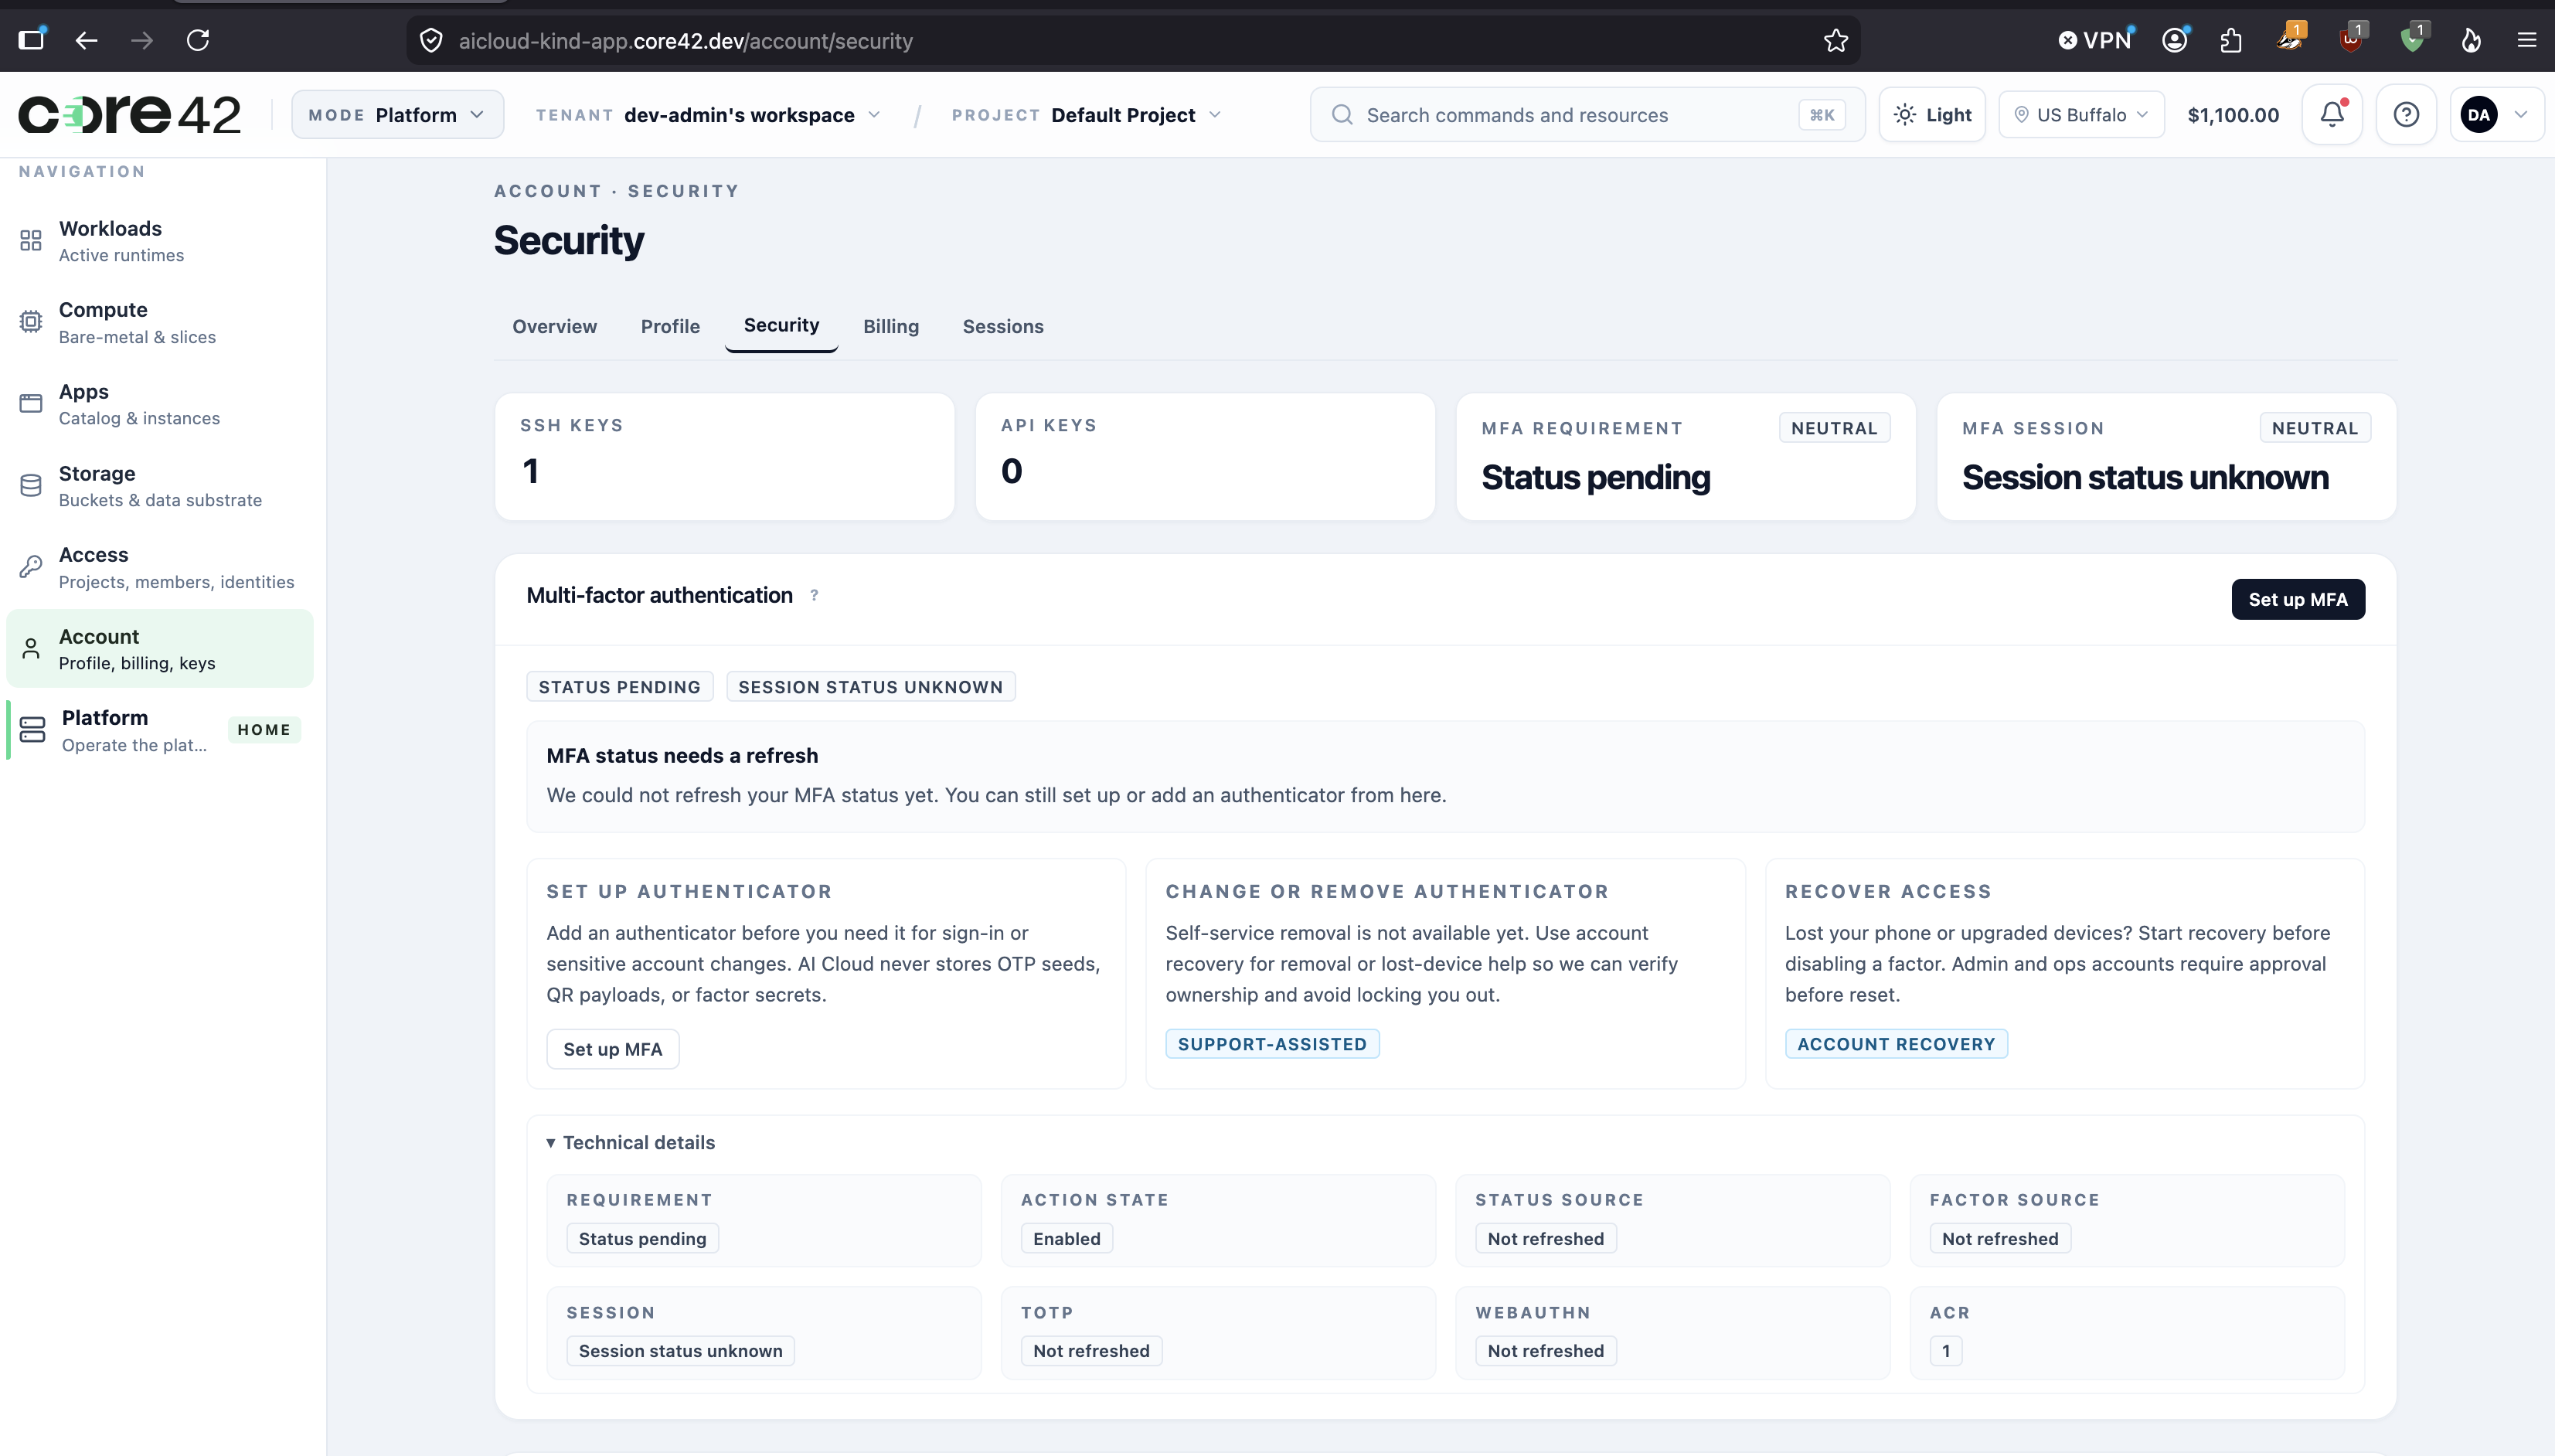2555x1456 pixels.
Task: Click the browser account profile icon
Action: click(2174, 40)
